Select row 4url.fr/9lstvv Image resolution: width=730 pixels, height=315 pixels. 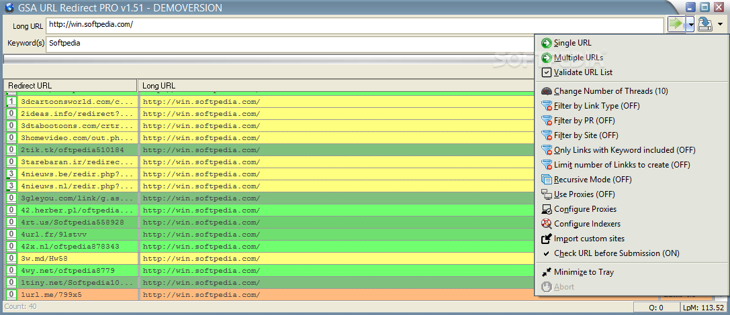click(x=269, y=235)
